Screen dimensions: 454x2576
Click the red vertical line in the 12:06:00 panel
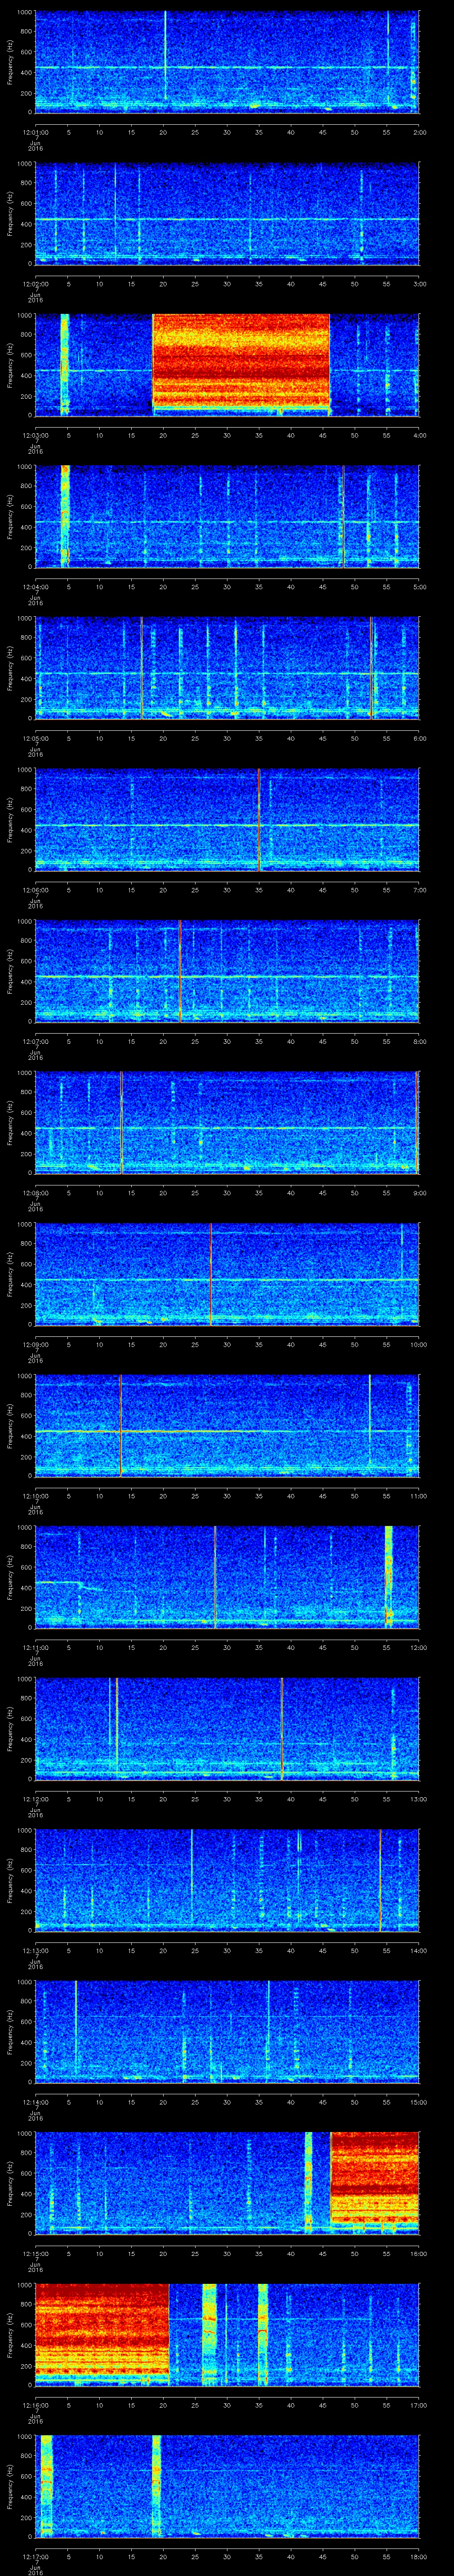click(x=258, y=820)
